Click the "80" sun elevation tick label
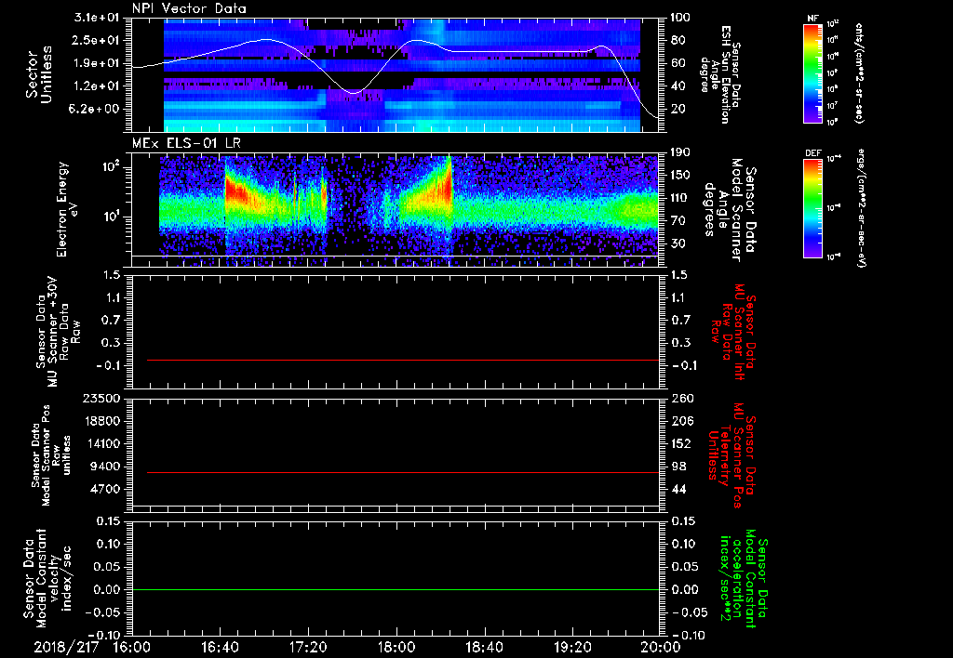953x658 pixels. click(x=678, y=40)
